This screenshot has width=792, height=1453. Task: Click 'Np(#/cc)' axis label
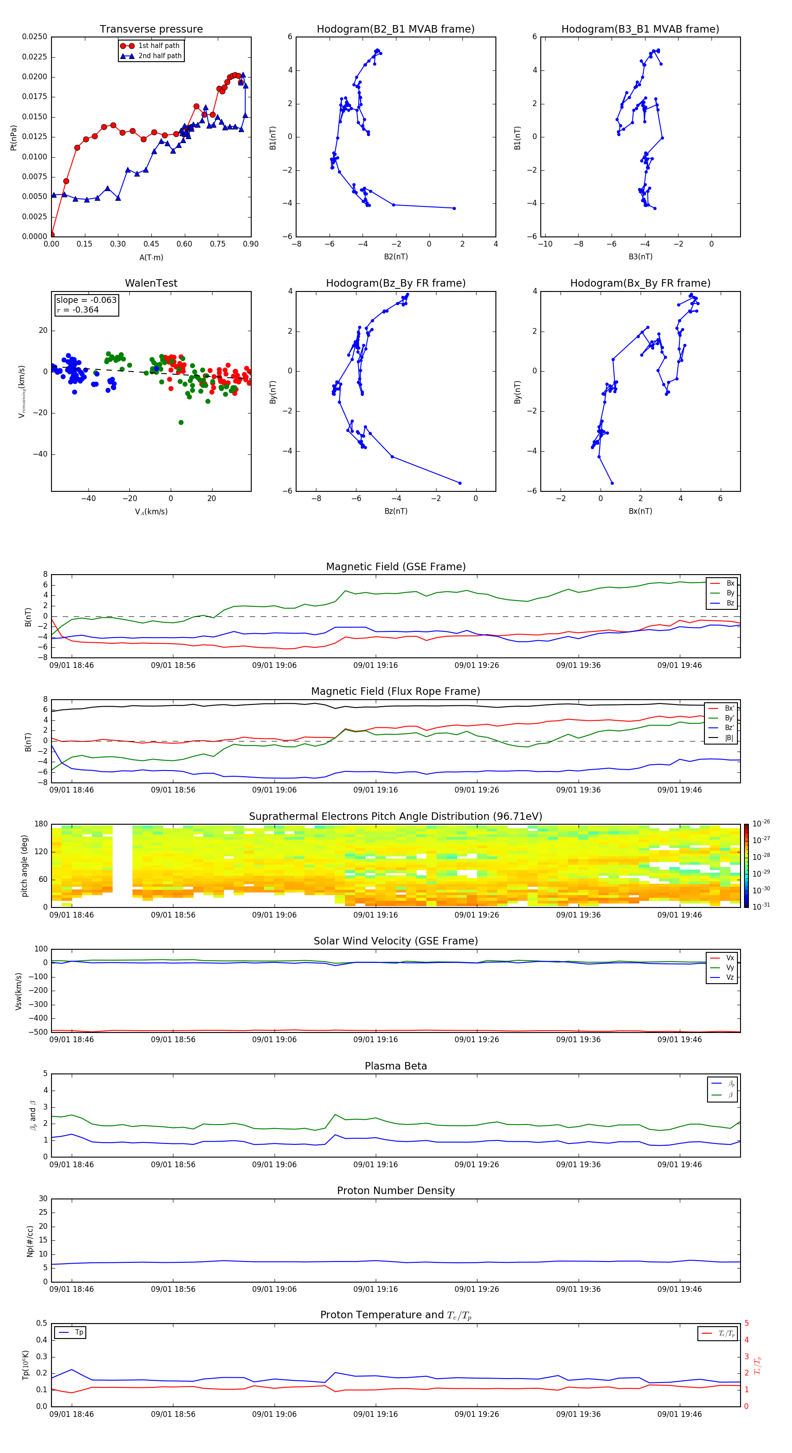point(30,1240)
